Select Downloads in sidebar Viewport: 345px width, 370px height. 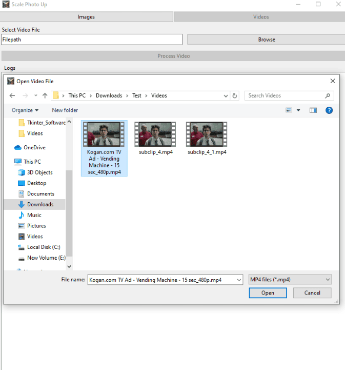tap(35, 204)
